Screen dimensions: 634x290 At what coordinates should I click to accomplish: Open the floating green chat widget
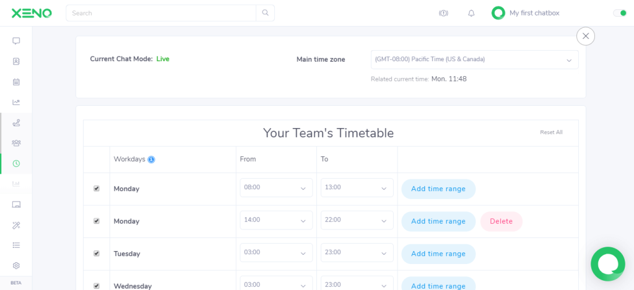607,264
